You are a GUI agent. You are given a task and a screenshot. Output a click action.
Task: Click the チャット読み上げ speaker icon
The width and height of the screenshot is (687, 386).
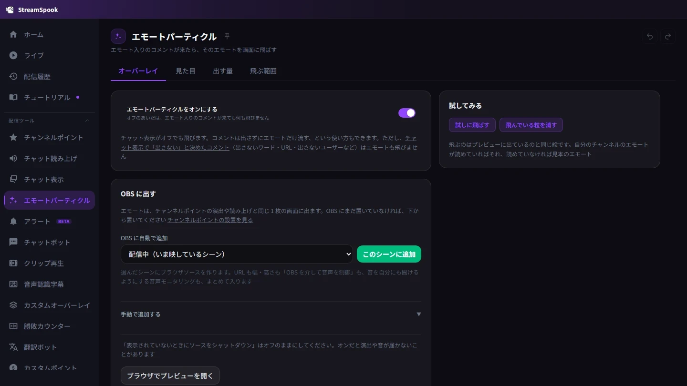pos(13,158)
